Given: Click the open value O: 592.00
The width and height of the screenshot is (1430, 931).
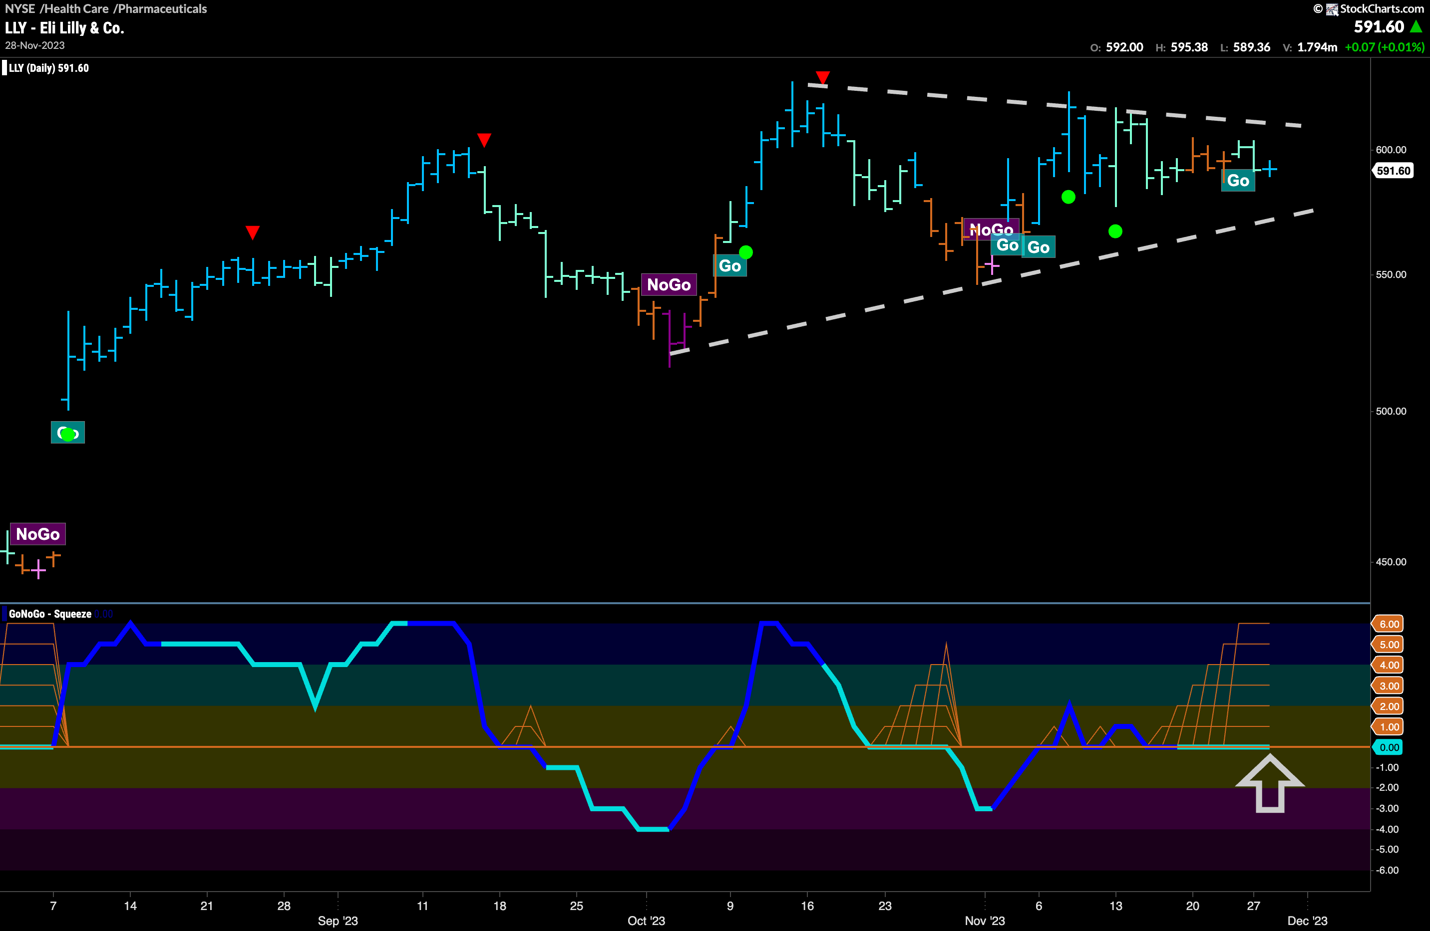Looking at the screenshot, I should click(x=1116, y=47).
